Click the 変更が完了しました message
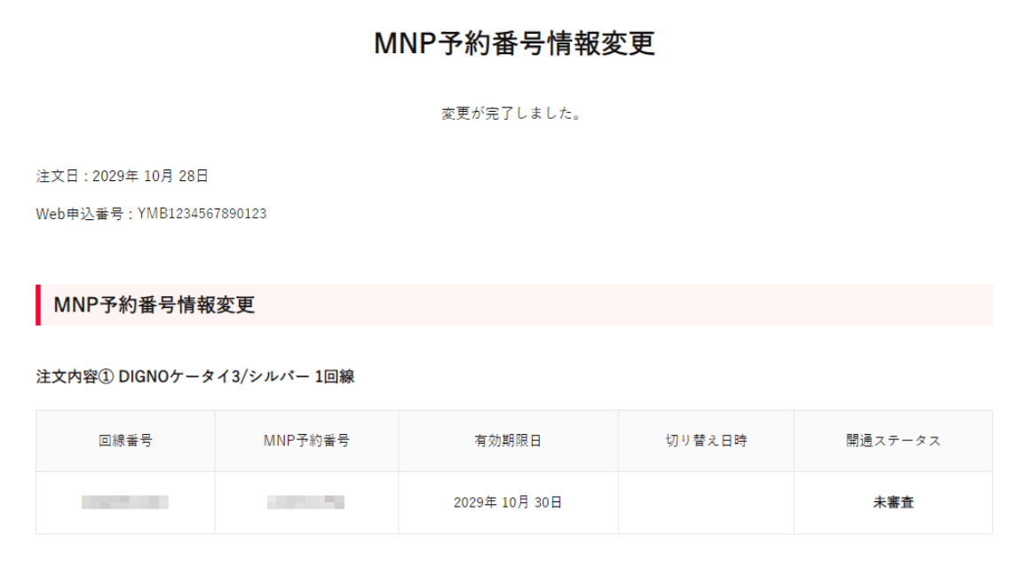Screen dimensions: 1023x575 (511, 114)
